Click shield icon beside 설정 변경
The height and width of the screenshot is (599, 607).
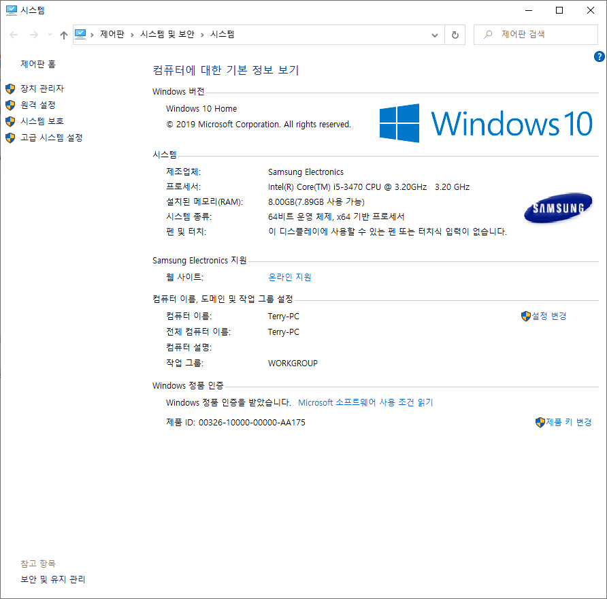pos(526,317)
